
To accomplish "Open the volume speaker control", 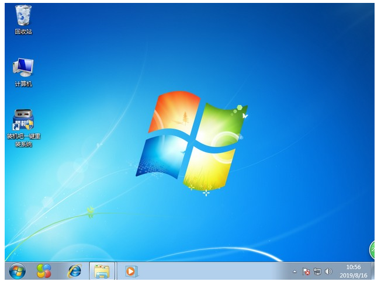I will click(328, 272).
